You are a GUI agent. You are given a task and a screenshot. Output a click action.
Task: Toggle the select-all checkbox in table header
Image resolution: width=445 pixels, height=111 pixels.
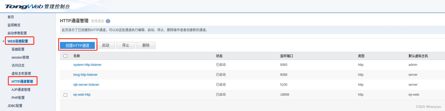(65, 56)
